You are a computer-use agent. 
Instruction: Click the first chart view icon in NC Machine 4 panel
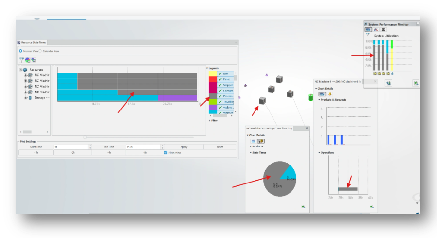[322, 94]
